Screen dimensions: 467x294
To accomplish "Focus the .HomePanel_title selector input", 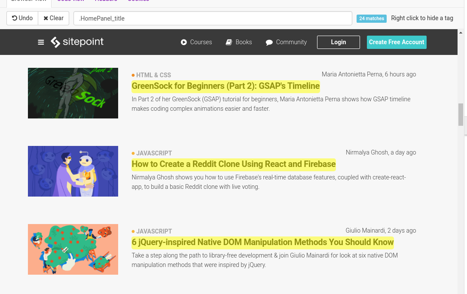I will pyautogui.click(x=213, y=18).
